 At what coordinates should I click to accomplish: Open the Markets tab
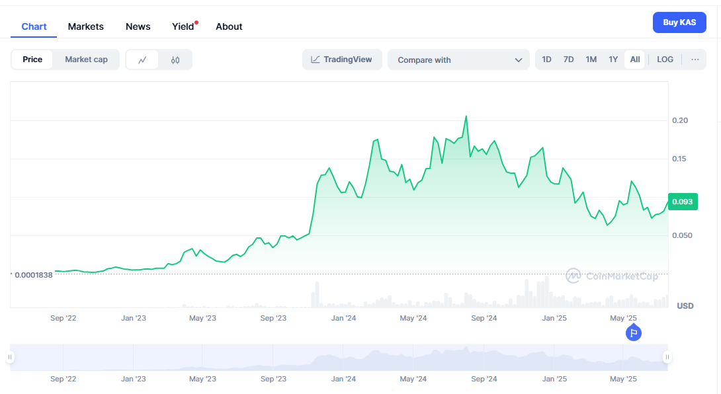pyautogui.click(x=85, y=26)
